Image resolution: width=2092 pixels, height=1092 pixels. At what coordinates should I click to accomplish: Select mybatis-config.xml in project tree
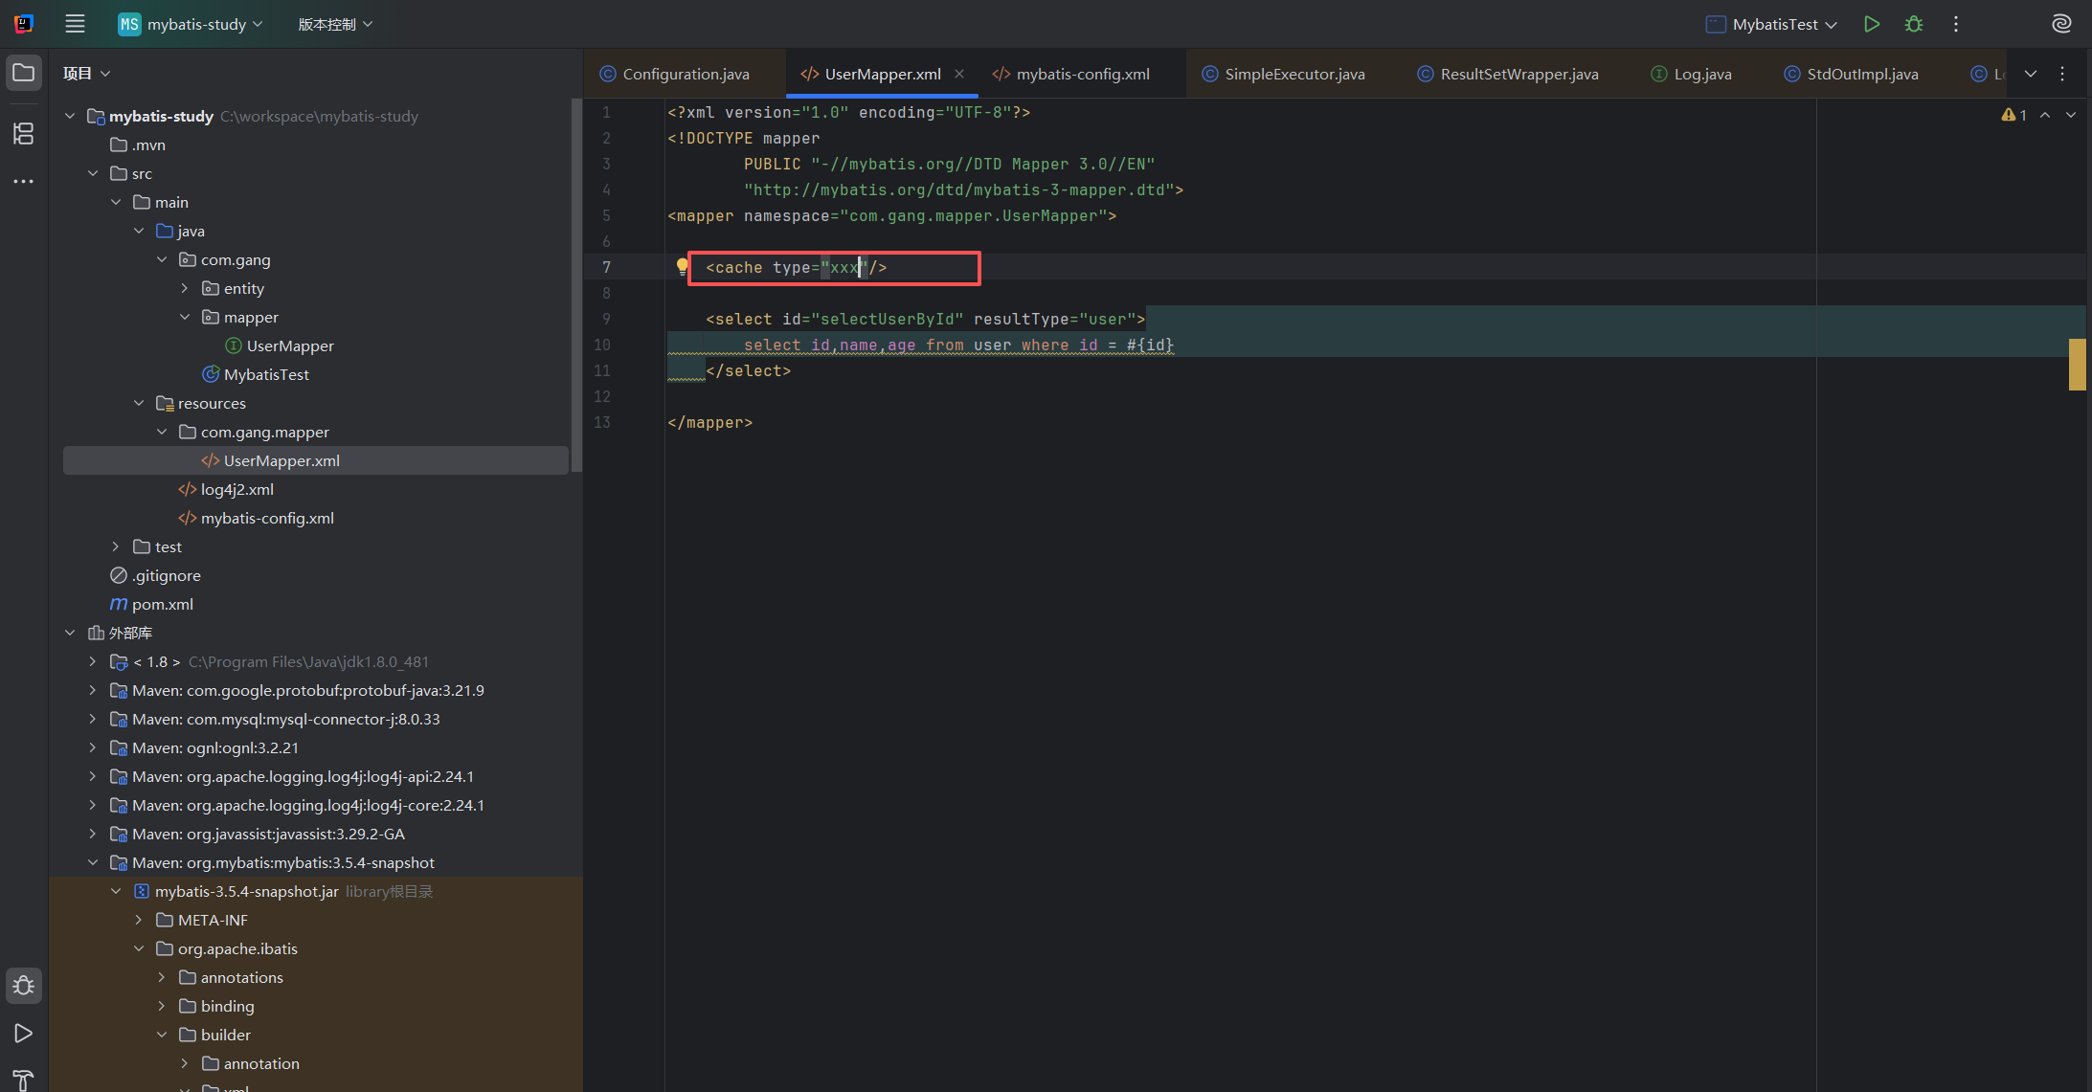257,518
